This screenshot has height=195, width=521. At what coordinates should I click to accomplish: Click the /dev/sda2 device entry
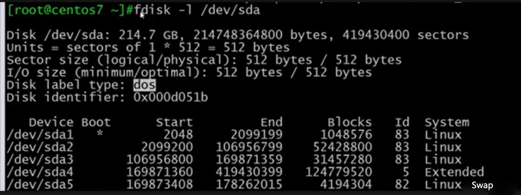click(40, 148)
